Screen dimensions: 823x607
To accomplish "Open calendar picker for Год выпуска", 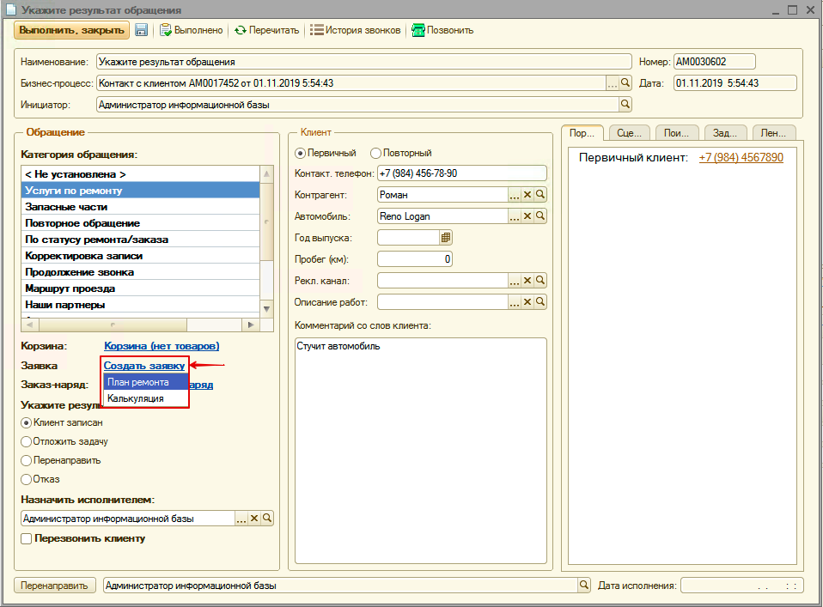I will coord(446,238).
